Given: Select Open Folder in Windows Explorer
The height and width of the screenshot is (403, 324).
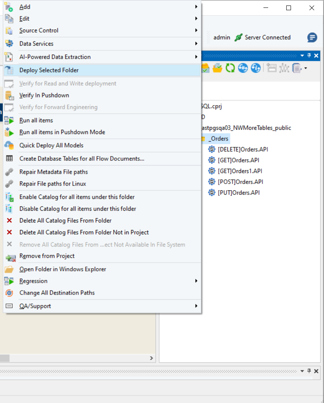Looking at the screenshot, I should (63, 269).
